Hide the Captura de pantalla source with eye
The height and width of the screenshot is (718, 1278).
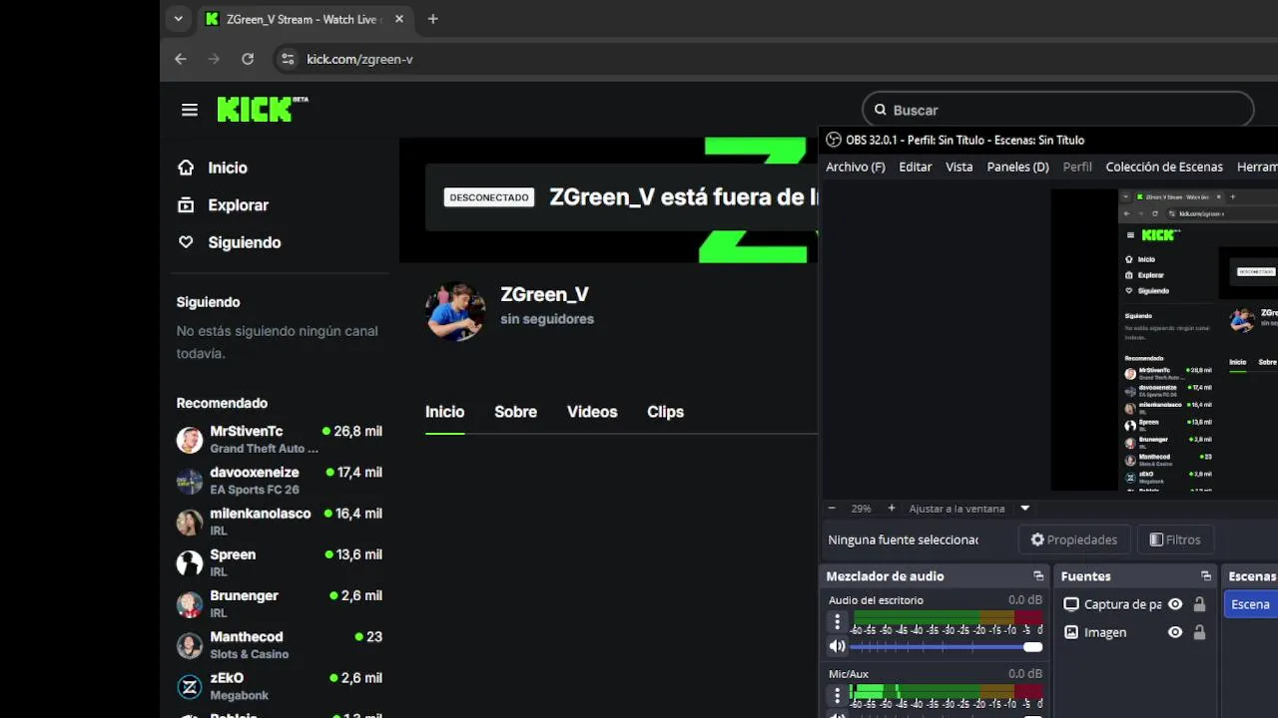pos(1175,604)
